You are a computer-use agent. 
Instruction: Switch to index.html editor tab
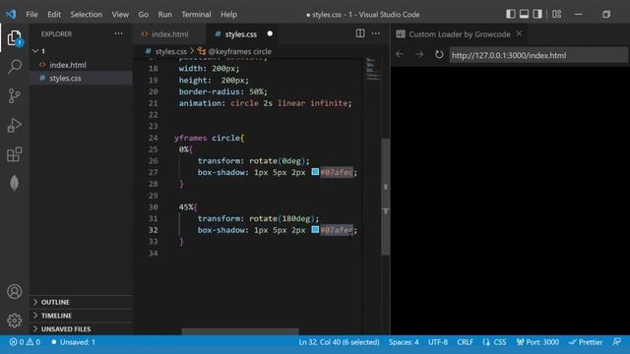[x=168, y=34]
